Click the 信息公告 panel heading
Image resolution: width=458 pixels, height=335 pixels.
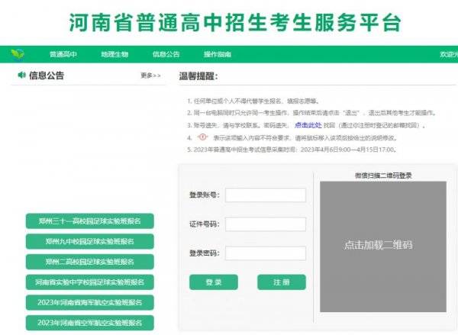pyautogui.click(x=47, y=76)
